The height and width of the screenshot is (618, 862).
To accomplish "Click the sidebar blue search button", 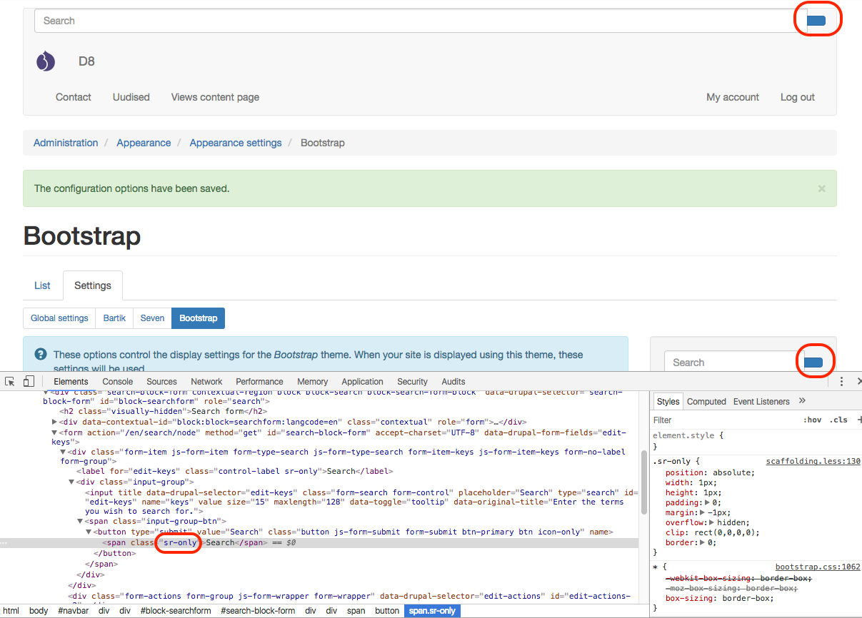I will pyautogui.click(x=813, y=363).
